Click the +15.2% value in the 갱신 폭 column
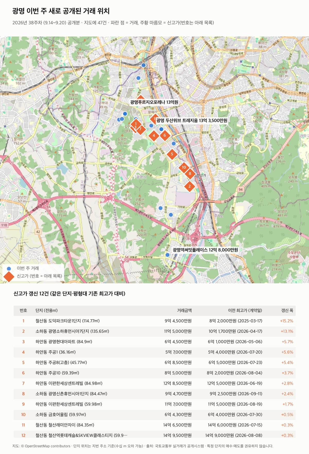309x454 pixels. [287, 321]
